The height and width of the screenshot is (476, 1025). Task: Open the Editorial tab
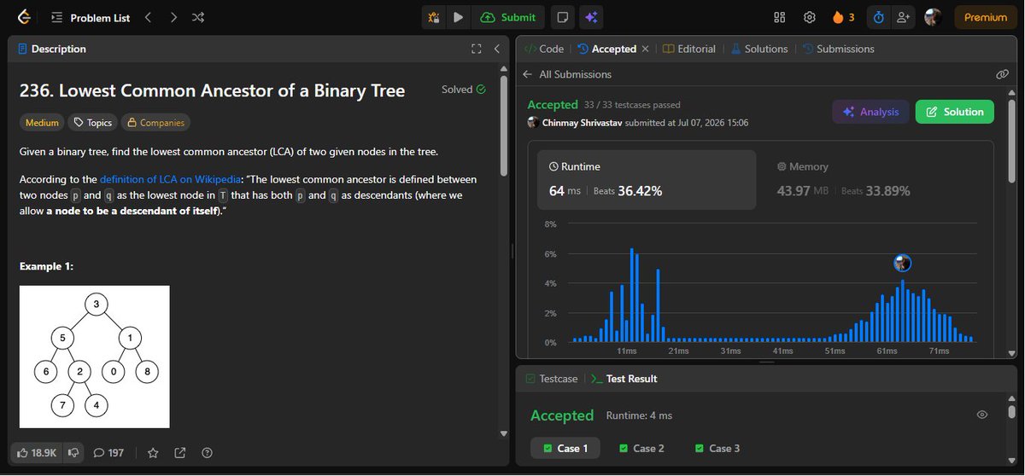pyautogui.click(x=689, y=49)
